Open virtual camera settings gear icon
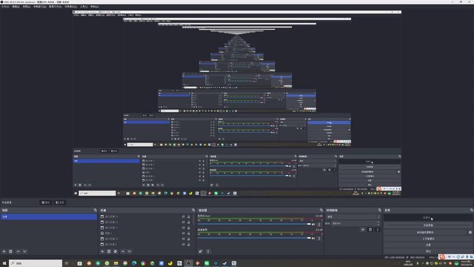Image resolution: width=474 pixels, height=267 pixels. [x=470, y=232]
